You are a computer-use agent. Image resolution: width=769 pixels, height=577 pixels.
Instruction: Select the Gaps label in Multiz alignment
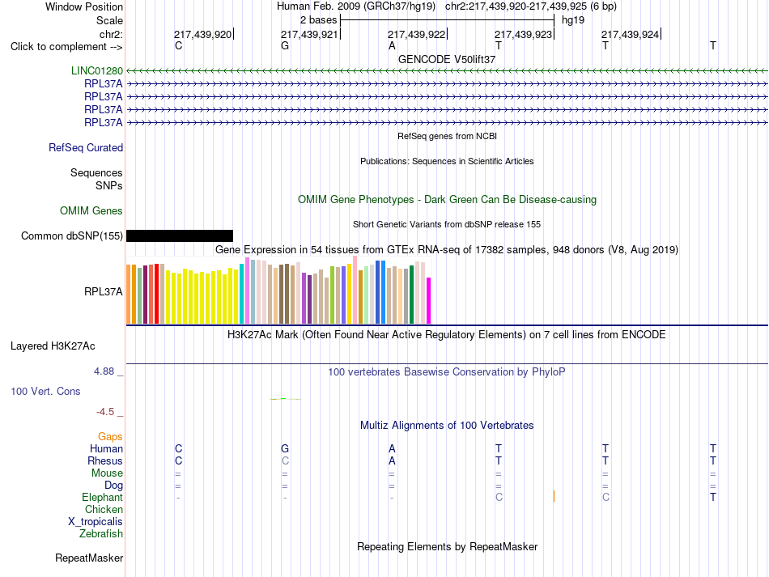(110, 436)
